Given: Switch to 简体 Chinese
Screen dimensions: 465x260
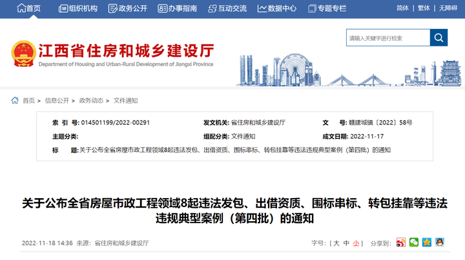Looking at the screenshot, I should coord(403,8).
